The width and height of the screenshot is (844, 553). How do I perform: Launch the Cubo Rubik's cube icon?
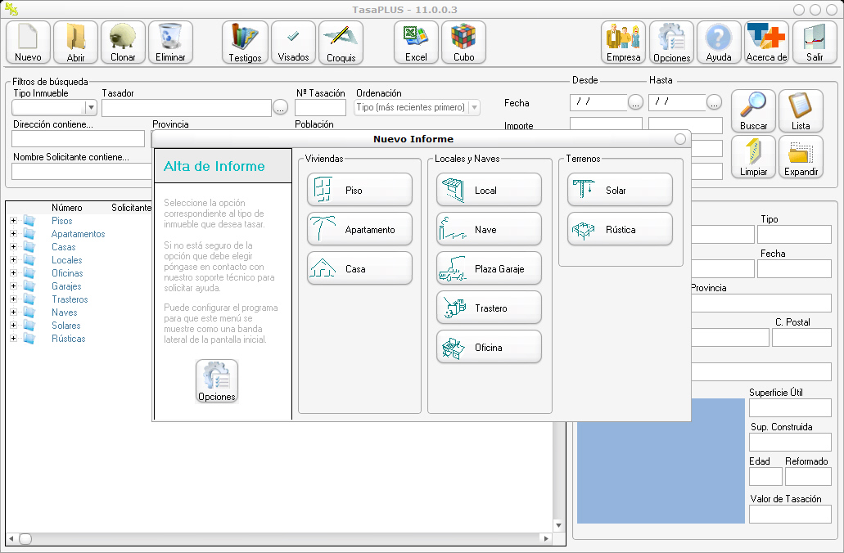(463, 43)
